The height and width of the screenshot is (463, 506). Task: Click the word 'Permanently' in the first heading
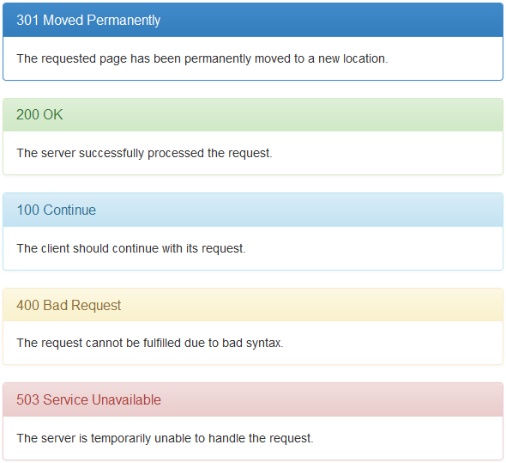click(x=123, y=21)
